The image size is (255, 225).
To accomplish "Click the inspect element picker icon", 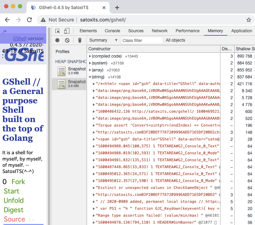I will tap(58, 31).
